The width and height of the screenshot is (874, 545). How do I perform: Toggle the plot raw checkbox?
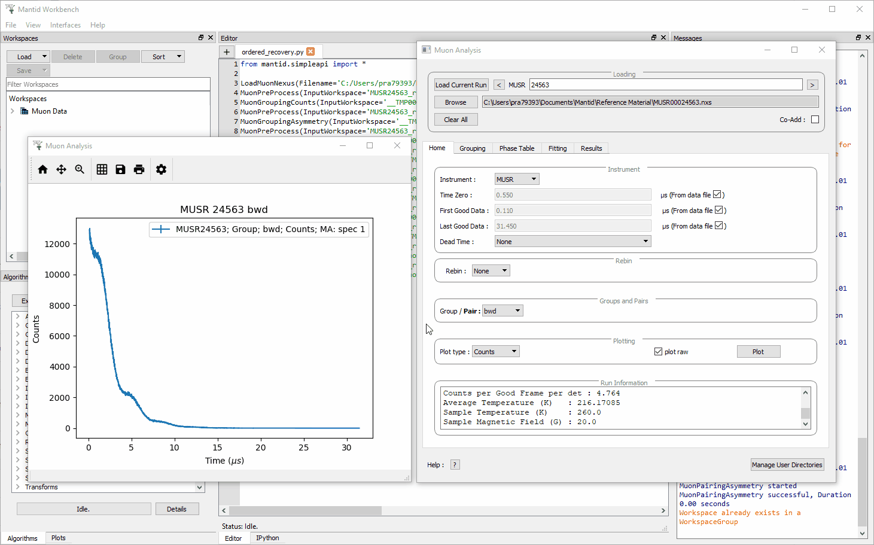[658, 351]
